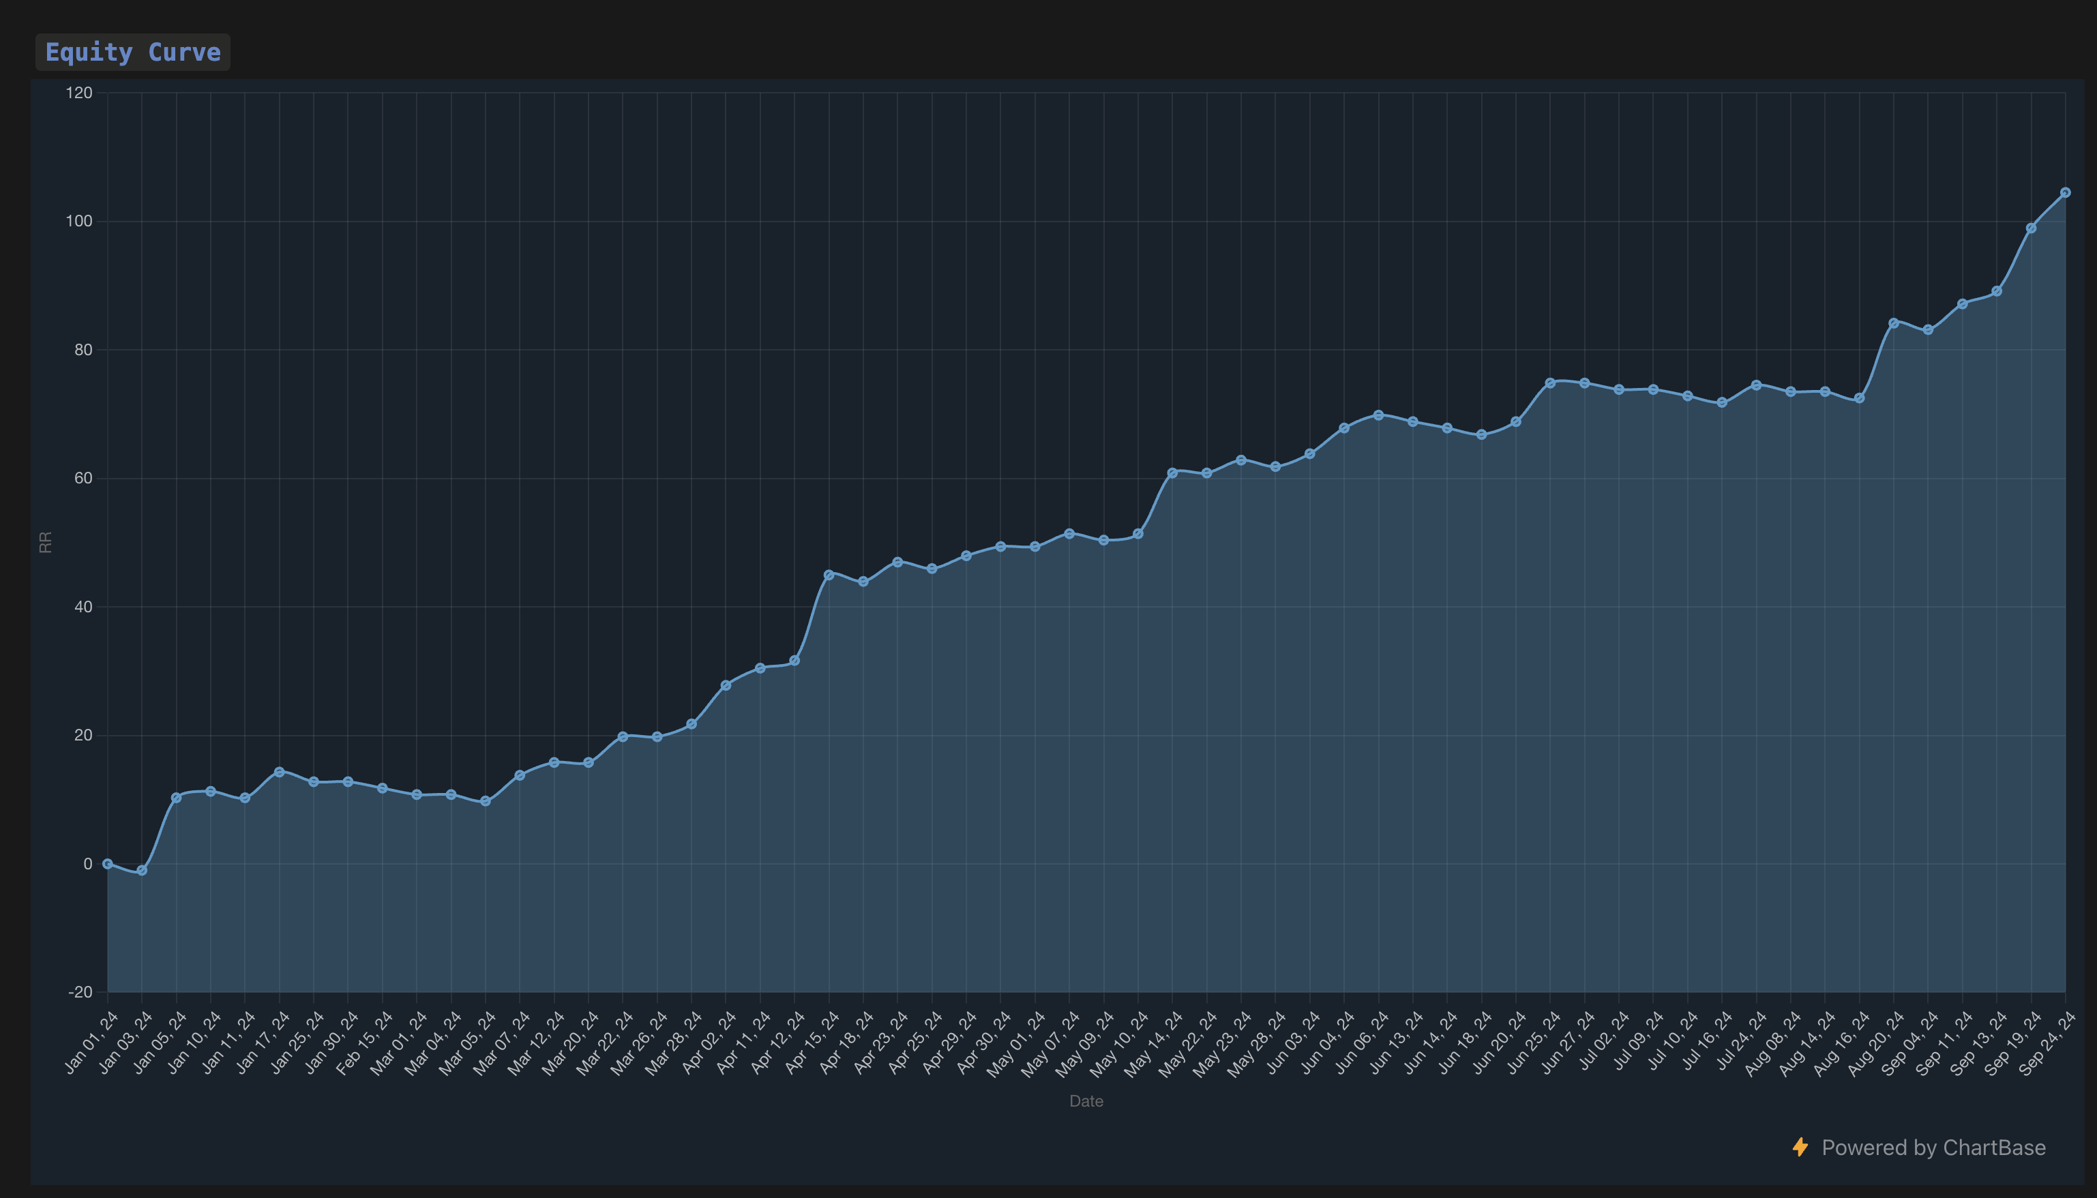Select the final data point at Sep 24
The height and width of the screenshot is (1198, 2097).
(x=2065, y=192)
